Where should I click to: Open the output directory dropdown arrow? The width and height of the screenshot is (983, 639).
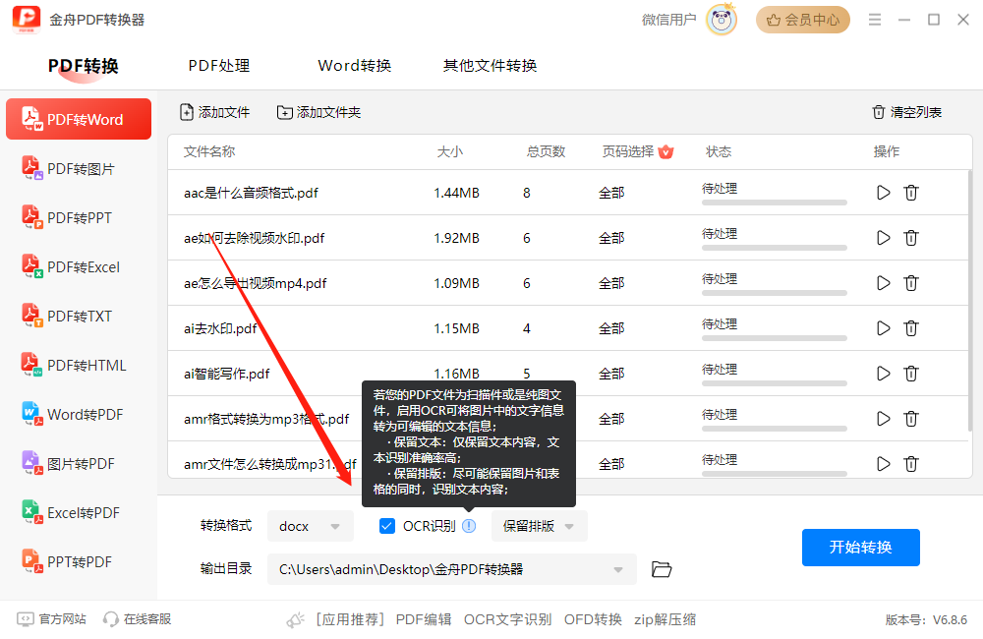click(618, 569)
